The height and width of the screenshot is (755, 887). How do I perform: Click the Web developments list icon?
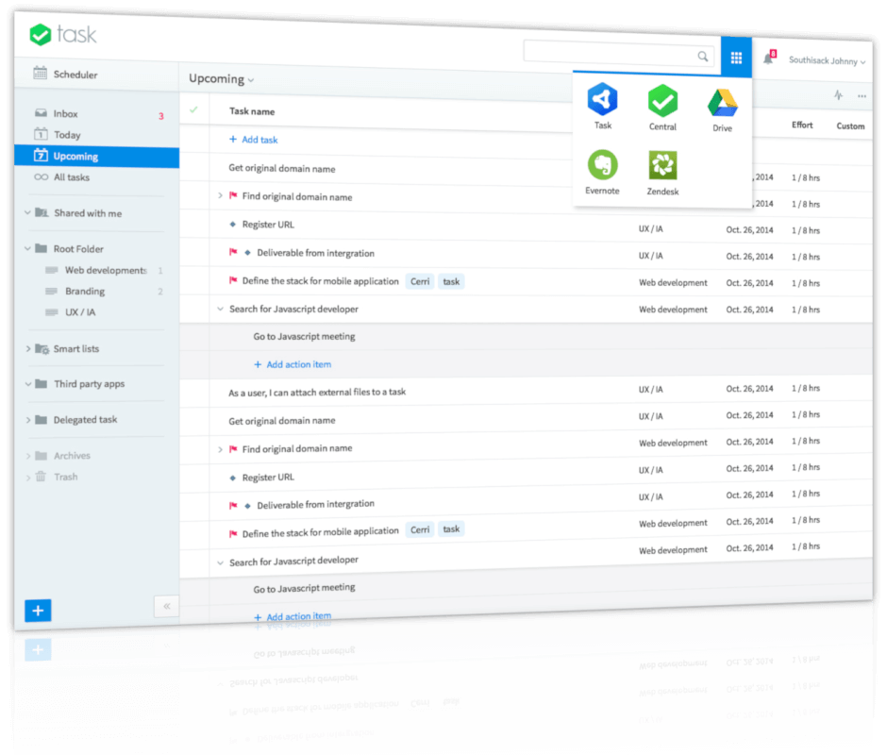coord(52,270)
